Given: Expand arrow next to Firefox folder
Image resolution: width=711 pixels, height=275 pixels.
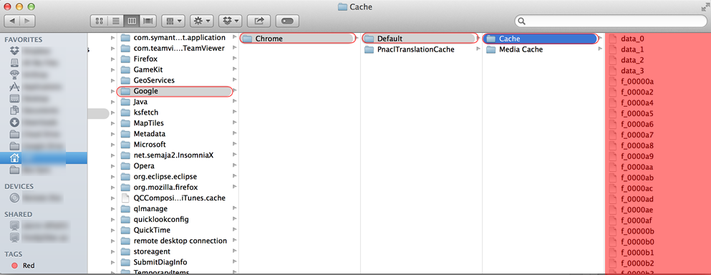Looking at the screenshot, I should coord(234,59).
